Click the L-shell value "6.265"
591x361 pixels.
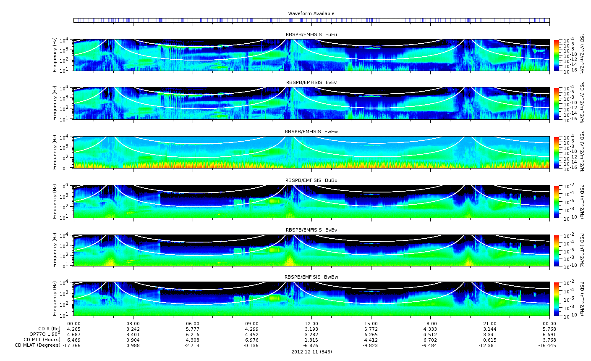point(371,335)
